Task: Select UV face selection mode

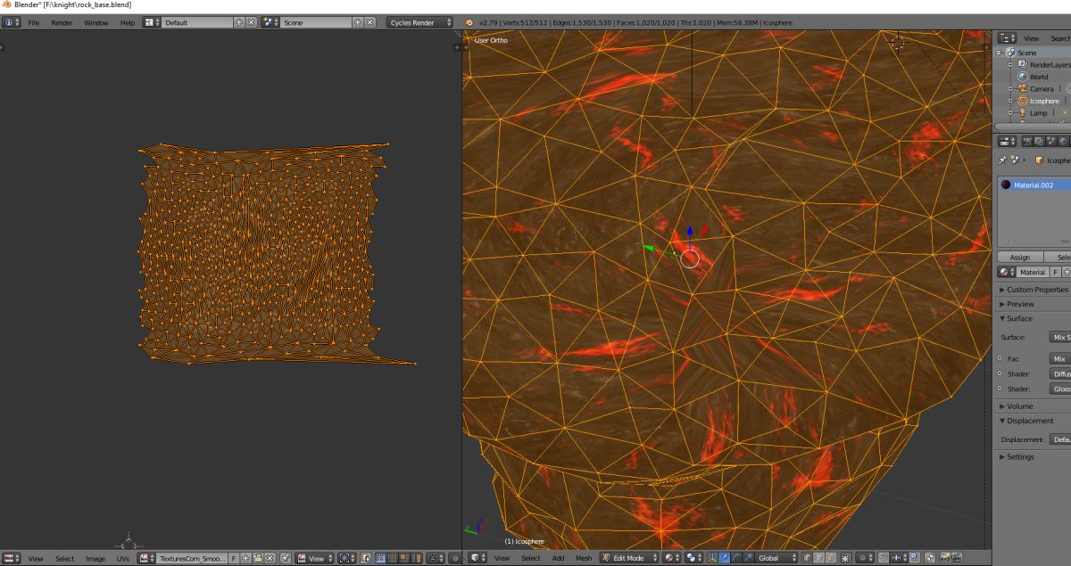Action: 404,558
